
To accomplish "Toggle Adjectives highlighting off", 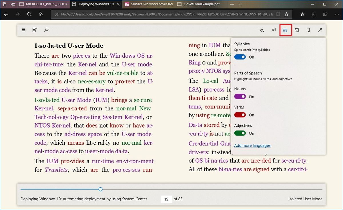I will coord(240,133).
